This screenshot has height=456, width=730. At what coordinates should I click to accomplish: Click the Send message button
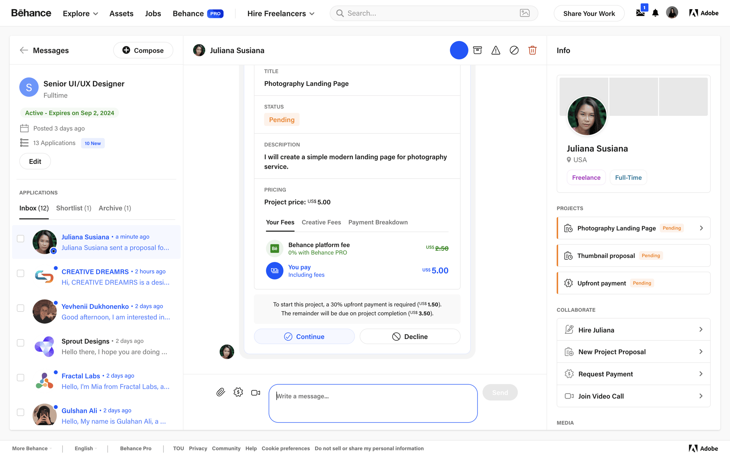[x=500, y=393]
